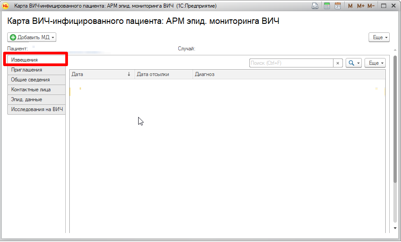The width and height of the screenshot is (401, 242).
Task: Clear the search field with the x button
Action: click(x=338, y=63)
